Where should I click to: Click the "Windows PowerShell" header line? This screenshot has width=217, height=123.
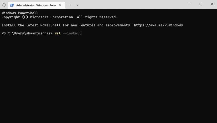(x=20, y=13)
